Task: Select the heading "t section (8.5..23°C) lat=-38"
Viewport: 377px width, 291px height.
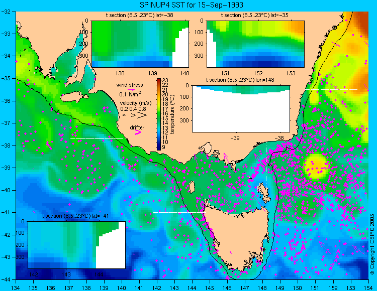Action: tap(139, 16)
